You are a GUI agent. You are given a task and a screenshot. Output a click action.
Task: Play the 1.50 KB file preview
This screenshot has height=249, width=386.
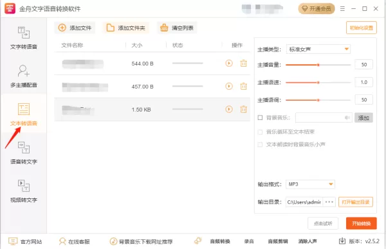click(x=229, y=109)
